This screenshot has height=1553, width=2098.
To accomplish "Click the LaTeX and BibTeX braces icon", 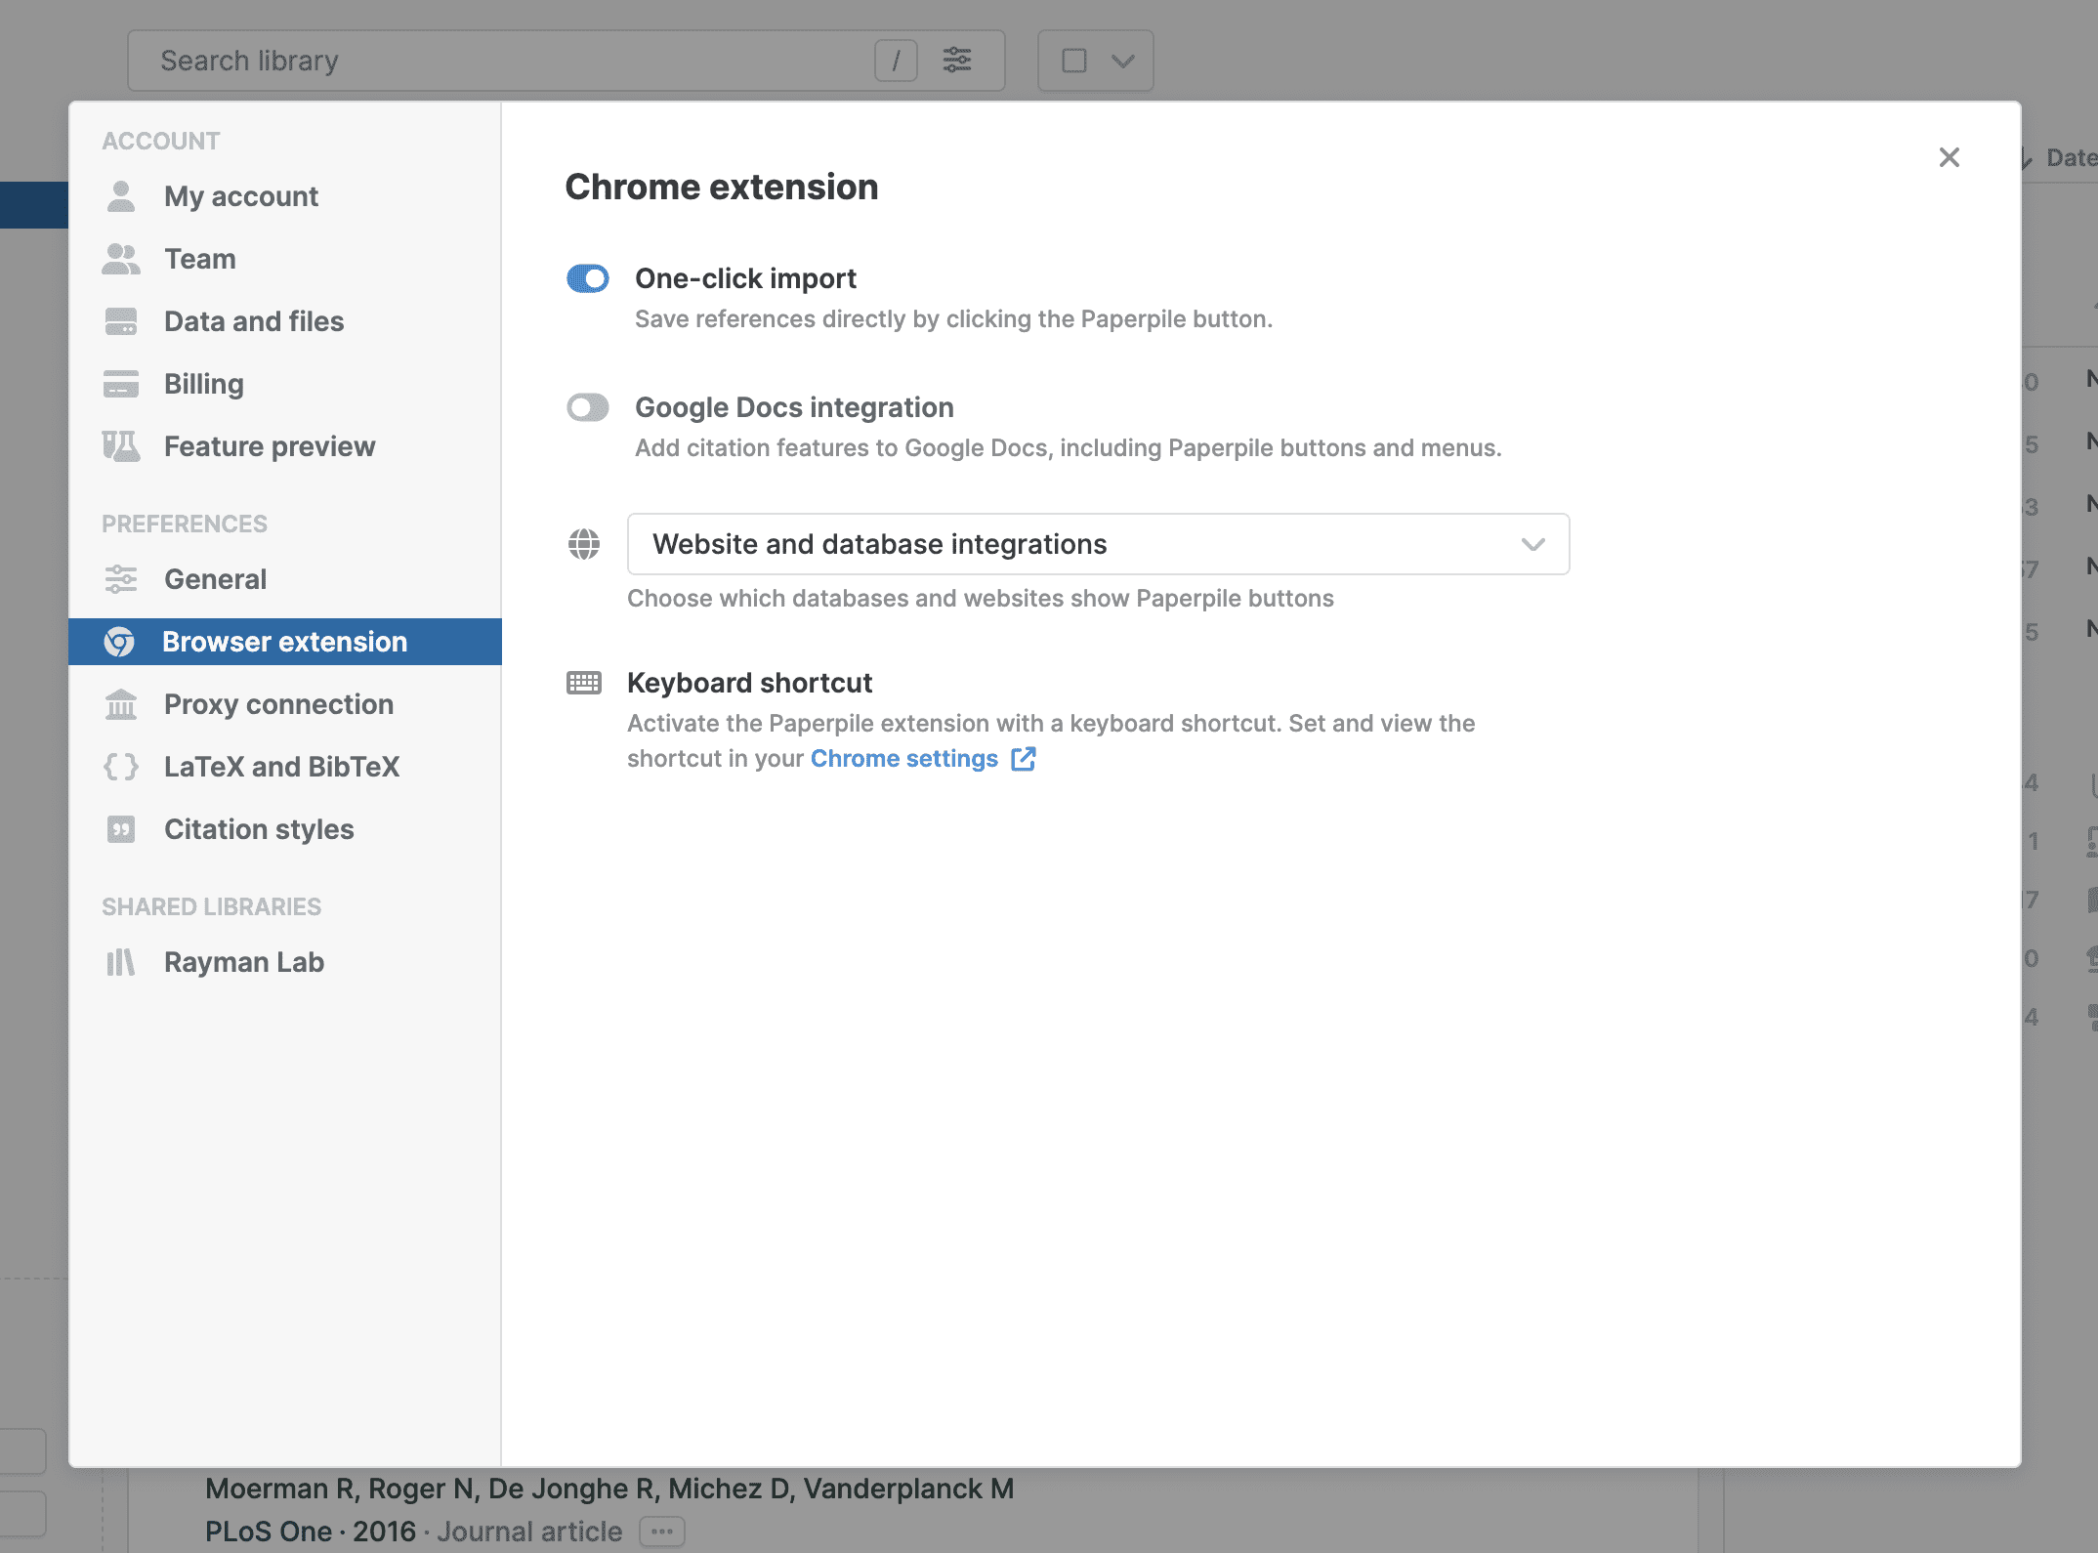I will 121,767.
